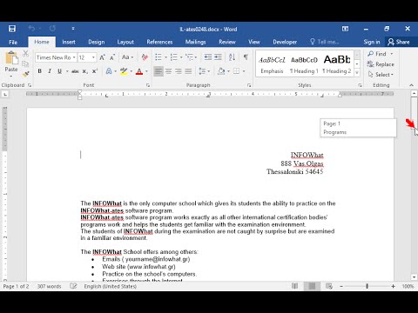418x313 pixels.
Task: Open Ribbon Display Options icon
Action: (345, 29)
